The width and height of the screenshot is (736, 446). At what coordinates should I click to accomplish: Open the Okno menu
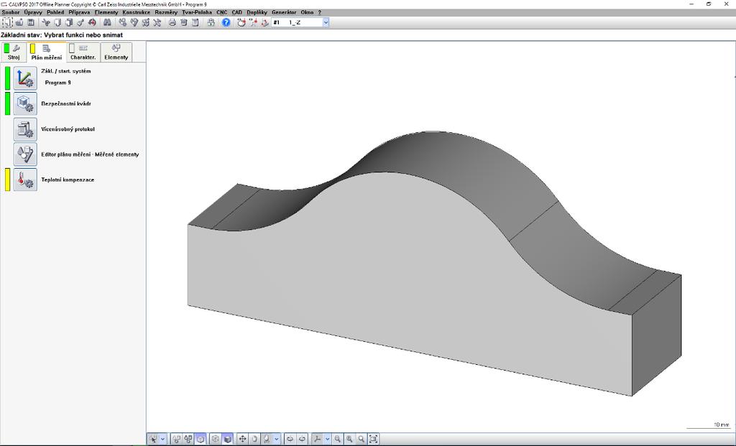point(307,12)
